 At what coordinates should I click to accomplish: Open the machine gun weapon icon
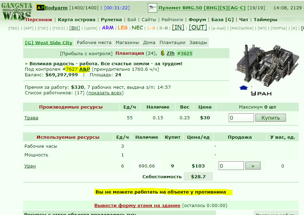[152, 8]
